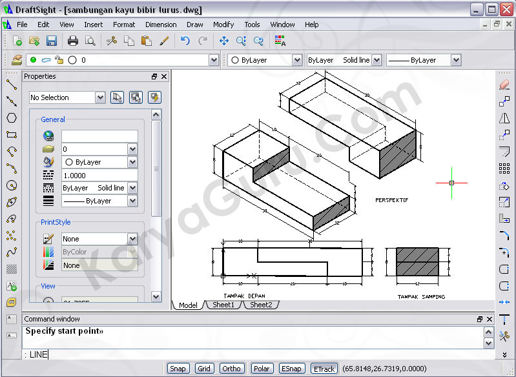
Task: Enable ESnap in status bar
Action: (x=292, y=369)
